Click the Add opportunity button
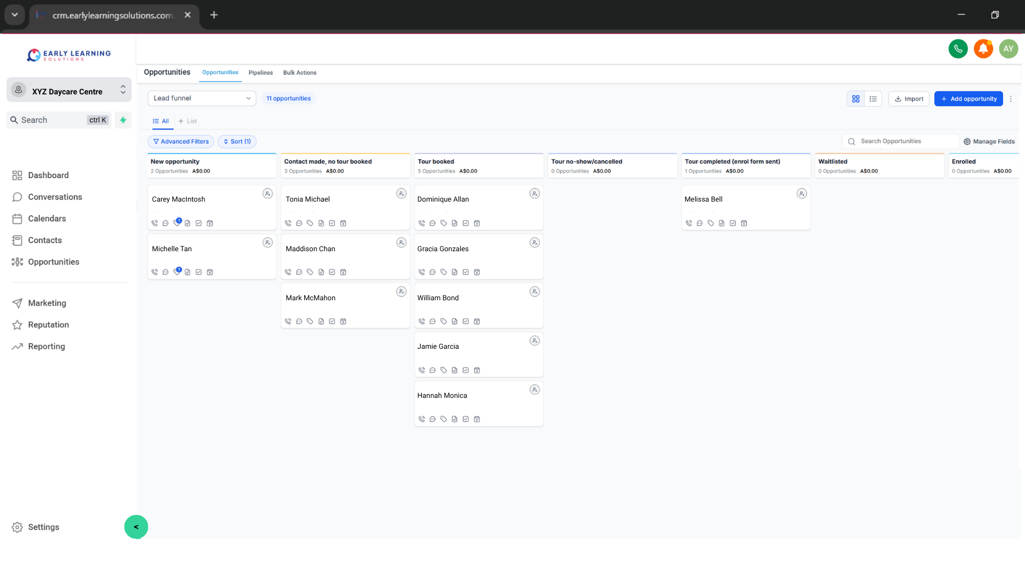Image resolution: width=1025 pixels, height=576 pixels. click(968, 99)
